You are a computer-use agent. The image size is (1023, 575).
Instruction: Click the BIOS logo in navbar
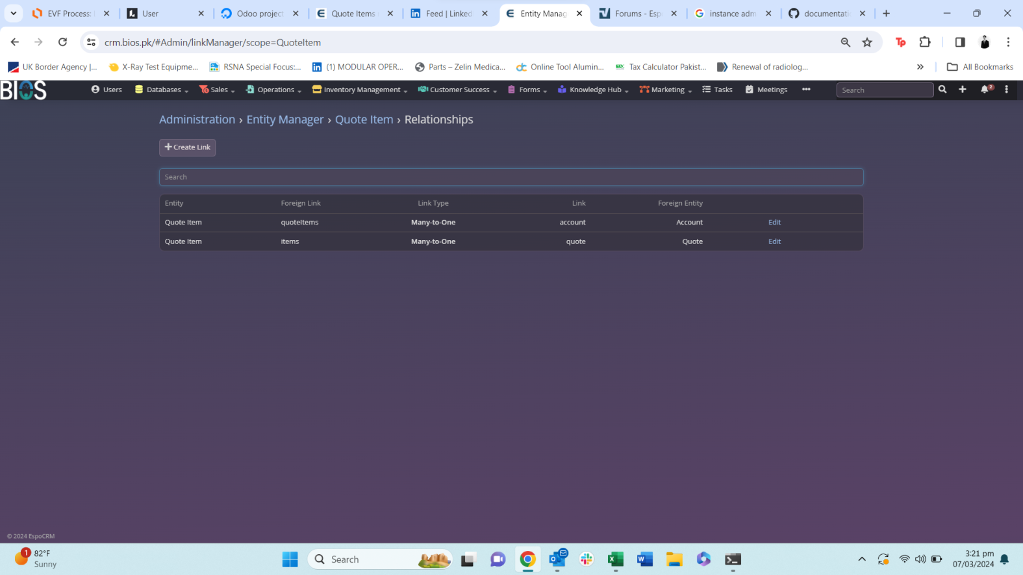pos(23,90)
